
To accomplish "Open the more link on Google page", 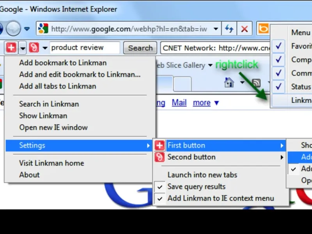I will pos(202,103).
